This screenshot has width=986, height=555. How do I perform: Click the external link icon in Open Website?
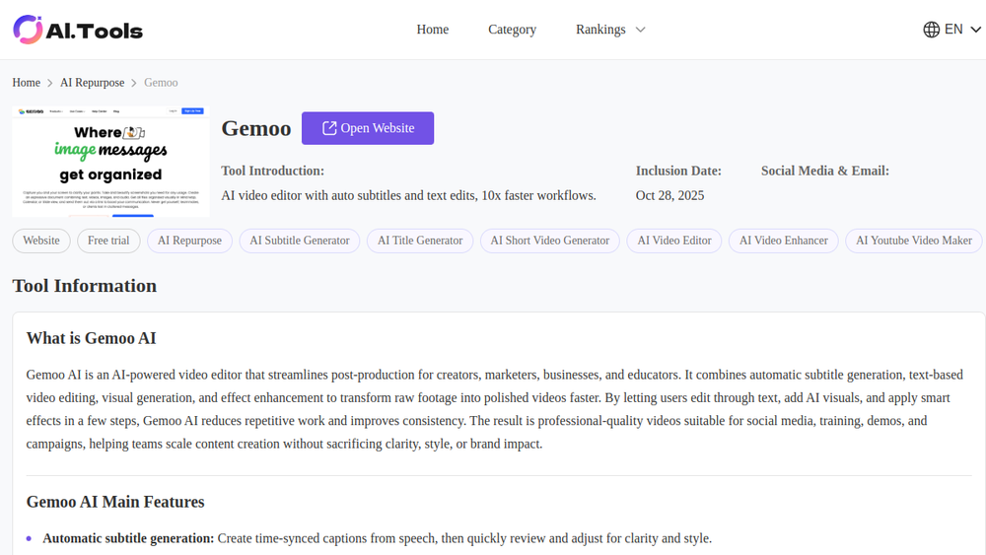pos(329,128)
